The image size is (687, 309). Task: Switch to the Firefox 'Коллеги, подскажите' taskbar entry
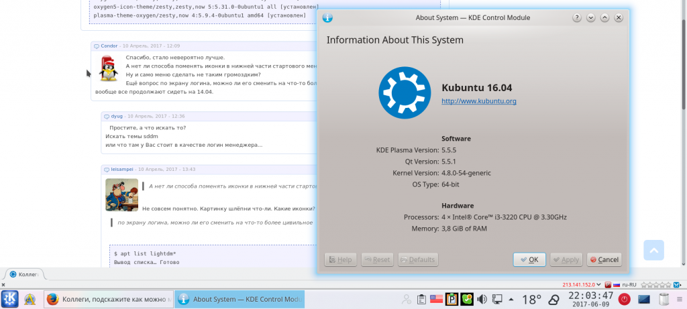[x=109, y=300]
